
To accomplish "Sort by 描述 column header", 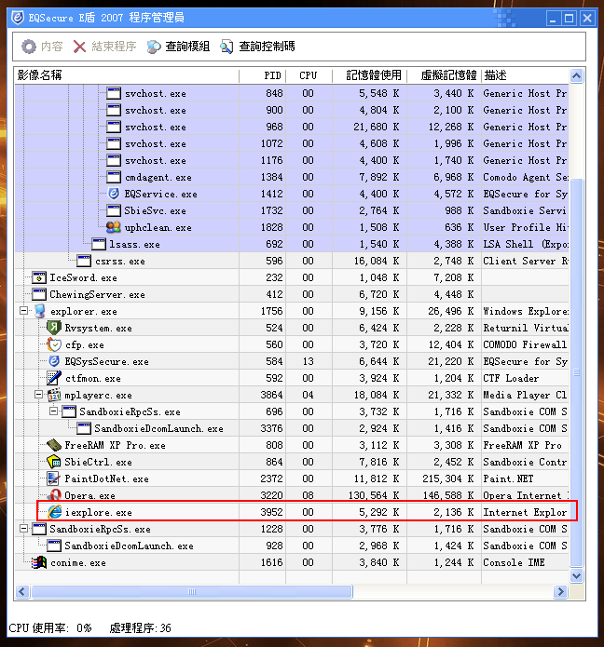I will coord(525,75).
